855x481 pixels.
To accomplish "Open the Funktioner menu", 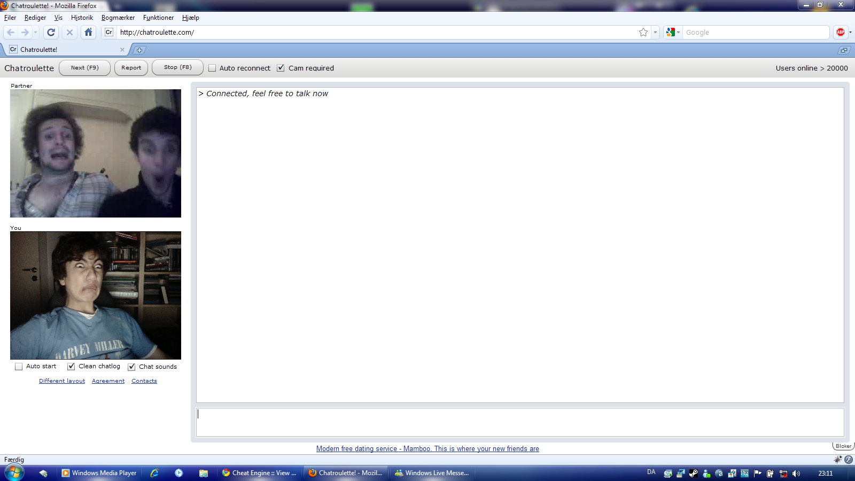I will coord(158,18).
